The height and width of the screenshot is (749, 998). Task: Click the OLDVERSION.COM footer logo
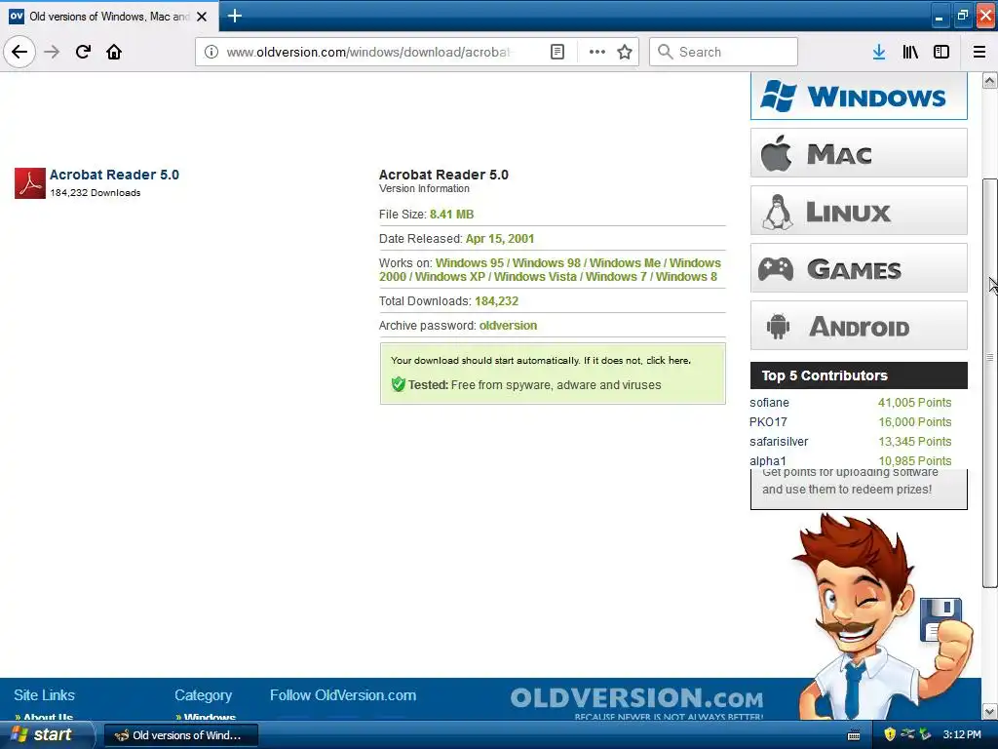636,698
